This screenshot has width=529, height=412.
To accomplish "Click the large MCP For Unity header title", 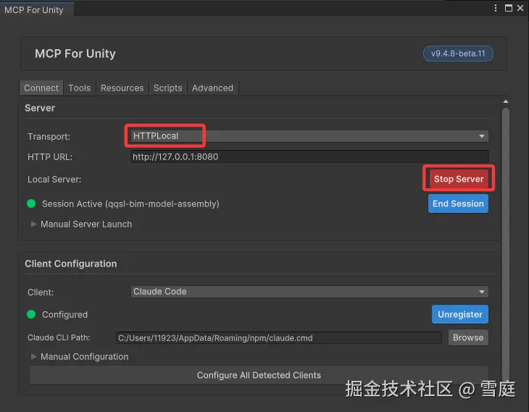I will coord(75,54).
